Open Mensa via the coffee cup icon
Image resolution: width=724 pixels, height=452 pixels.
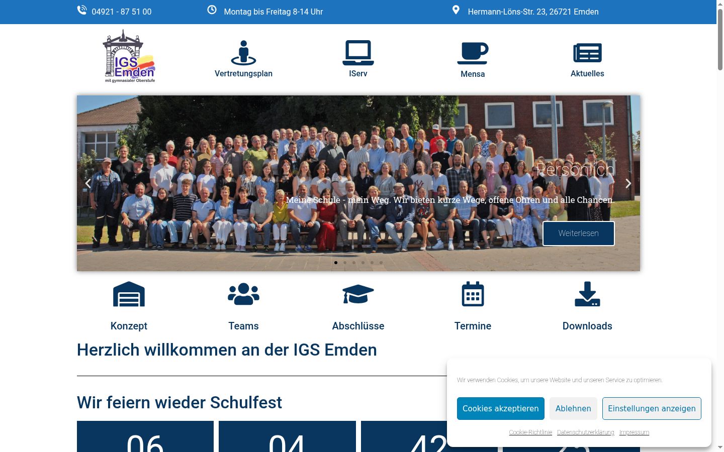pyautogui.click(x=473, y=53)
